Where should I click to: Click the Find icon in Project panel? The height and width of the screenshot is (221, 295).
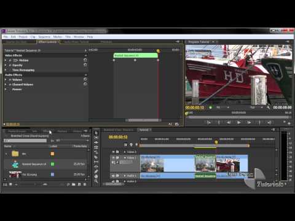[x=68, y=184]
